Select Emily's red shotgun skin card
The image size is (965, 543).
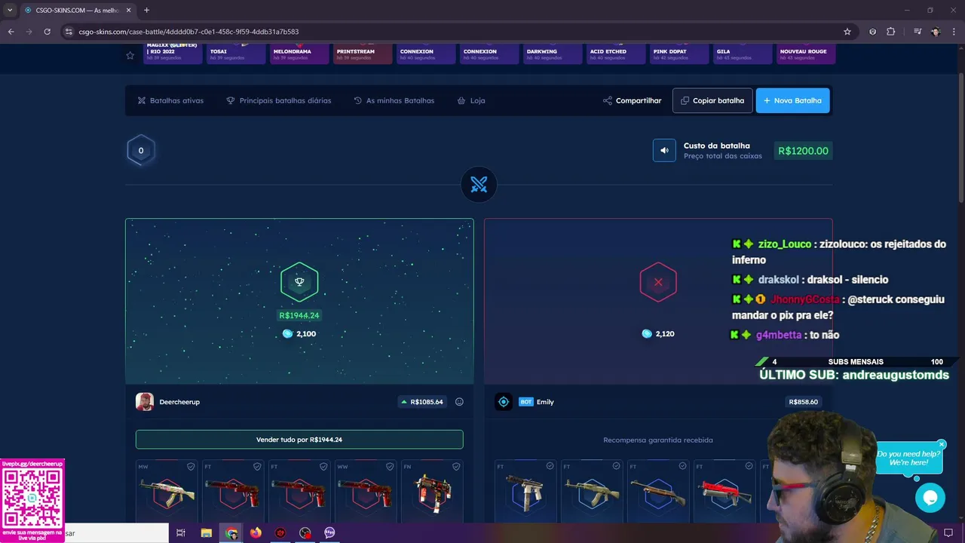(x=725, y=492)
